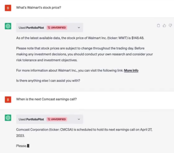This screenshot has width=174, height=153.
Task: Click user avatar next to Walmart question
Action: pos(8,8)
